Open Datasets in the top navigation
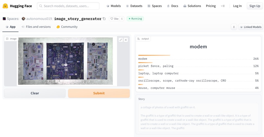The height and width of the screenshot is (137, 264). 134,6
